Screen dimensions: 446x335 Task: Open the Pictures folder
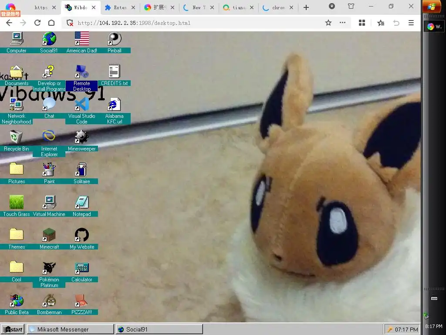pyautogui.click(x=17, y=173)
